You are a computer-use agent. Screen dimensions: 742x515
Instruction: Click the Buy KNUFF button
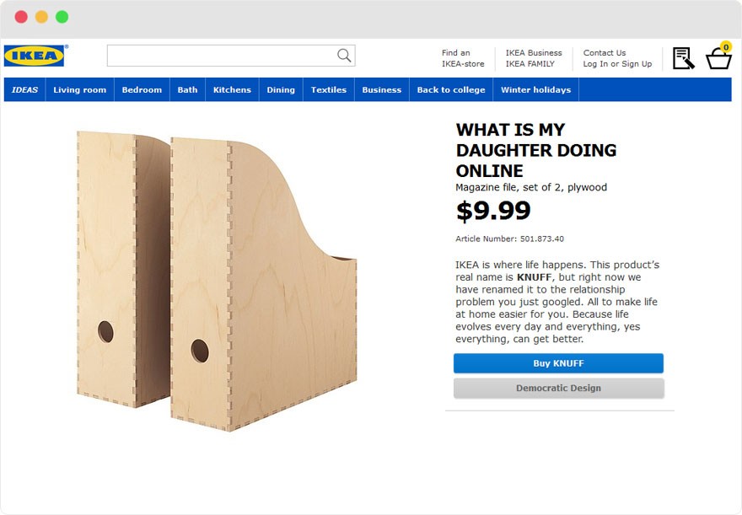558,363
